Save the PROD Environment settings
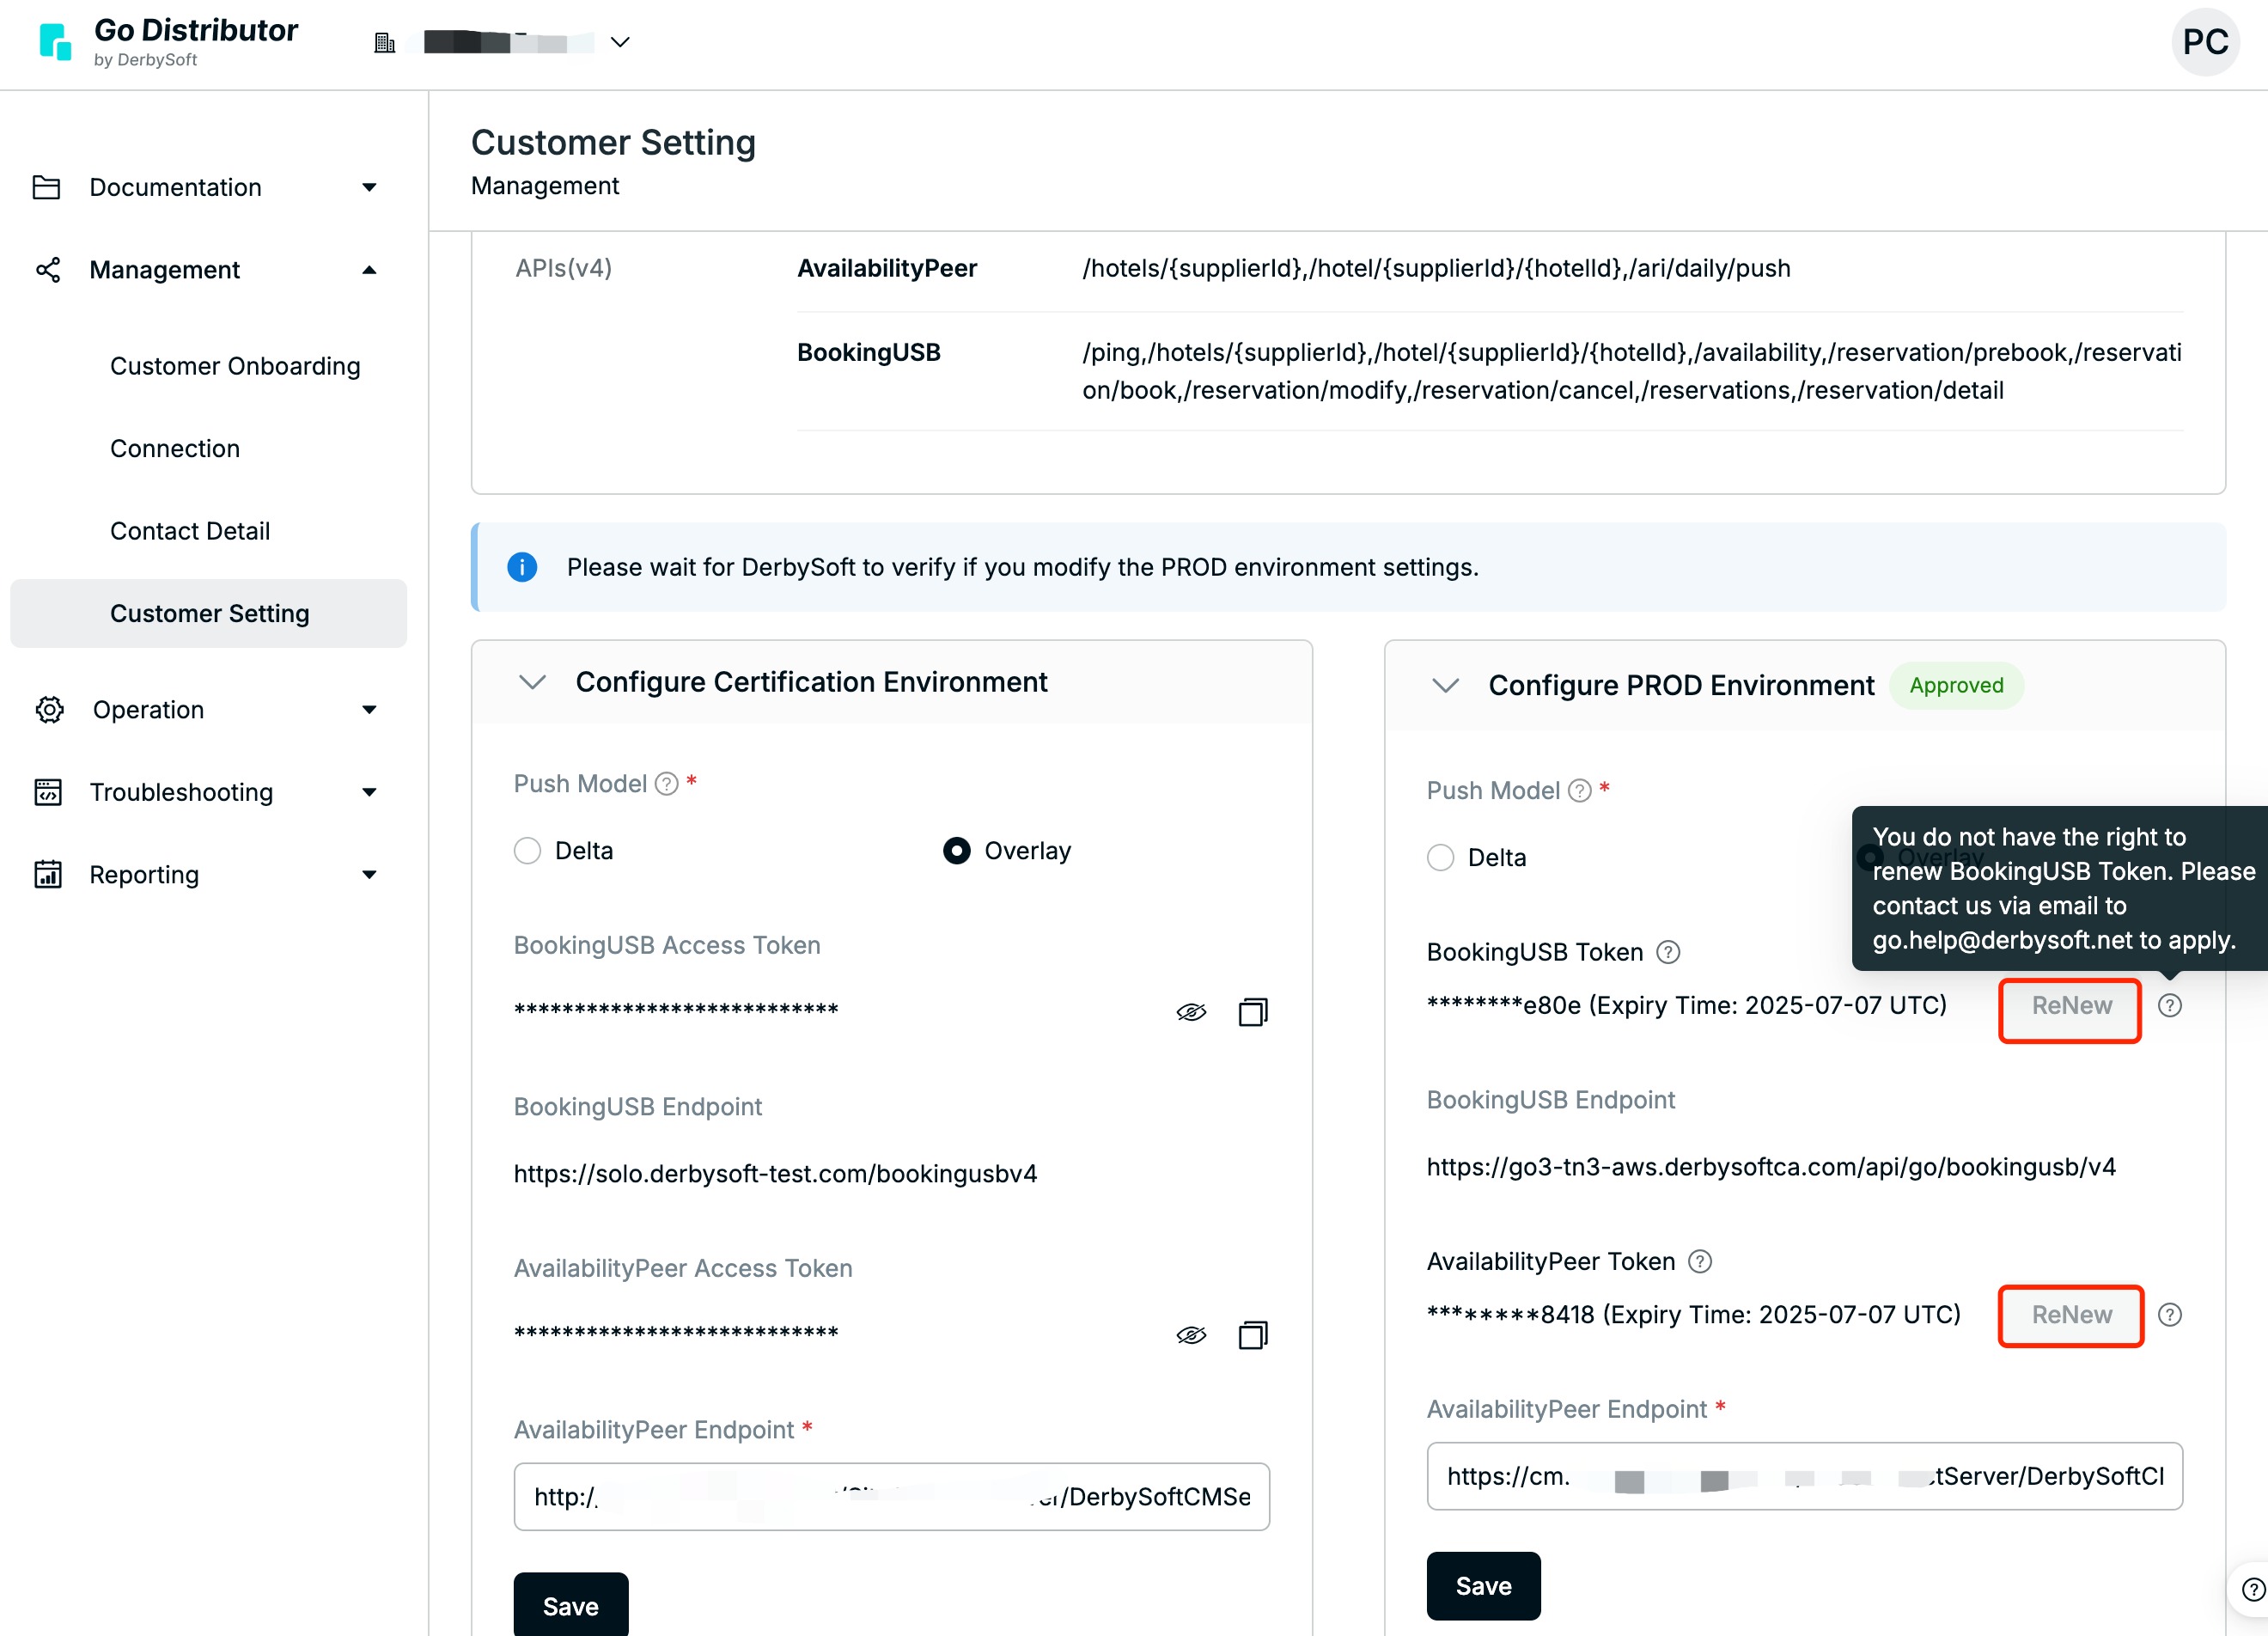This screenshot has width=2268, height=1636. [x=1484, y=1586]
